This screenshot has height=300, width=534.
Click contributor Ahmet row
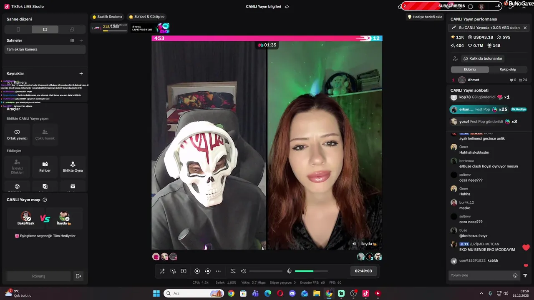click(489, 80)
